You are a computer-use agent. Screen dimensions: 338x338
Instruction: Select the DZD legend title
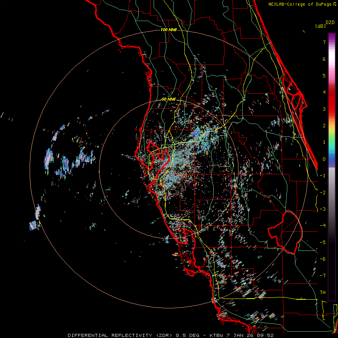tap(330, 23)
